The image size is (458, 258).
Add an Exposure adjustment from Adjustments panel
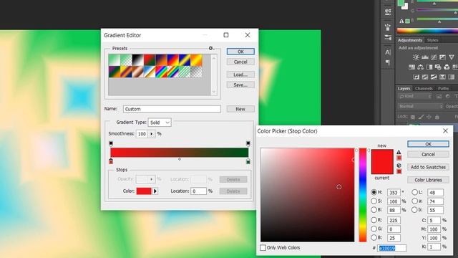point(442,57)
